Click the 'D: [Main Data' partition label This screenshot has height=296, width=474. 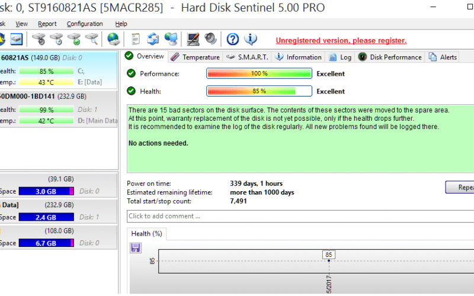pos(97,121)
